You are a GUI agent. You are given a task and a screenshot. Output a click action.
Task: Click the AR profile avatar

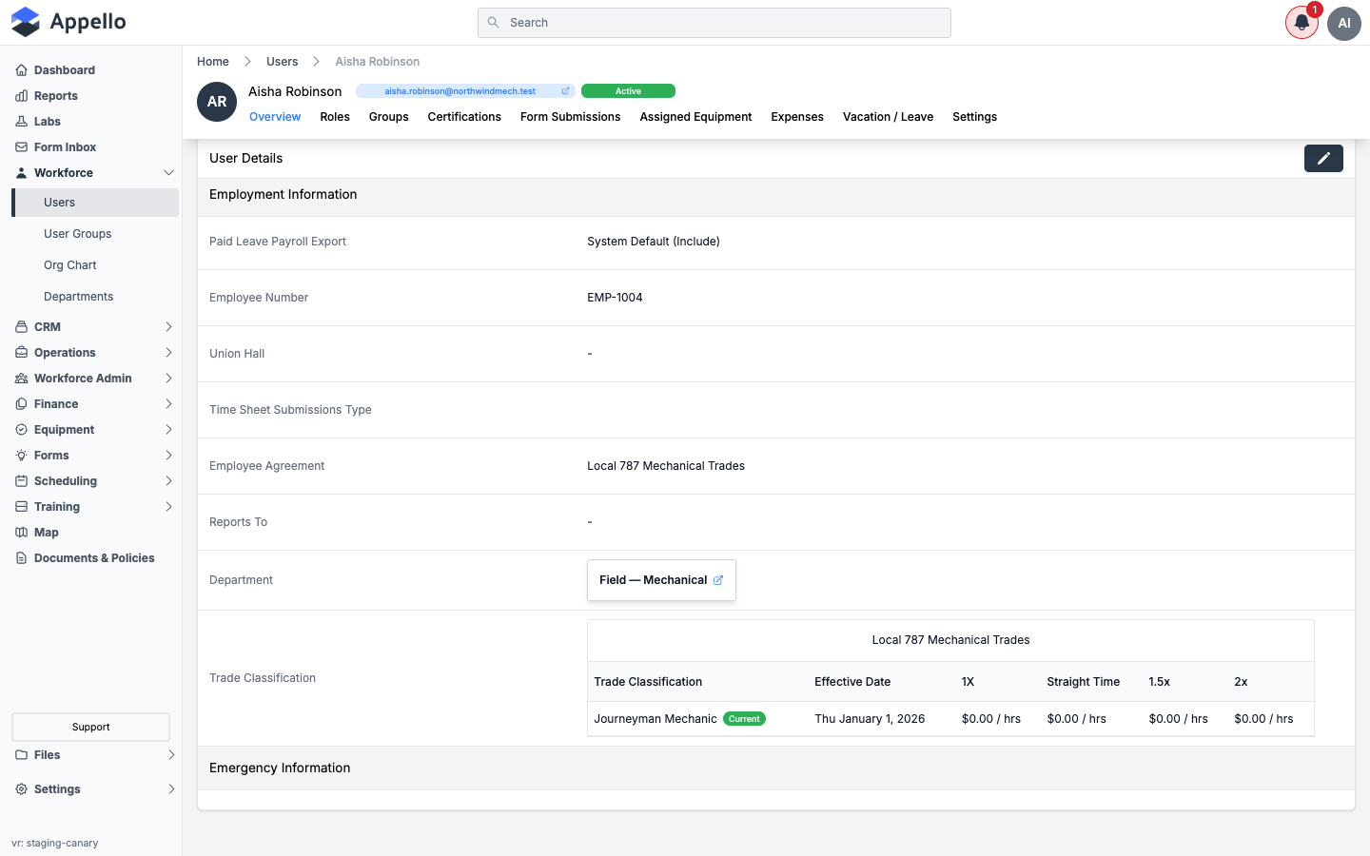(x=217, y=102)
